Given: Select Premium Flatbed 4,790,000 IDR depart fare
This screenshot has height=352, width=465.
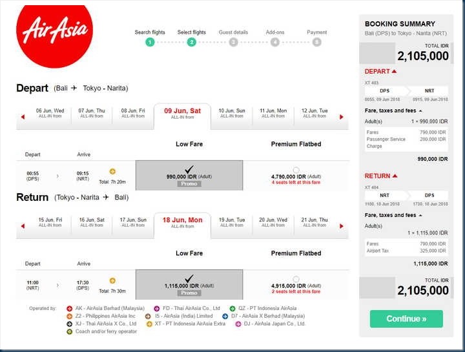Looking at the screenshot, I should [296, 171].
